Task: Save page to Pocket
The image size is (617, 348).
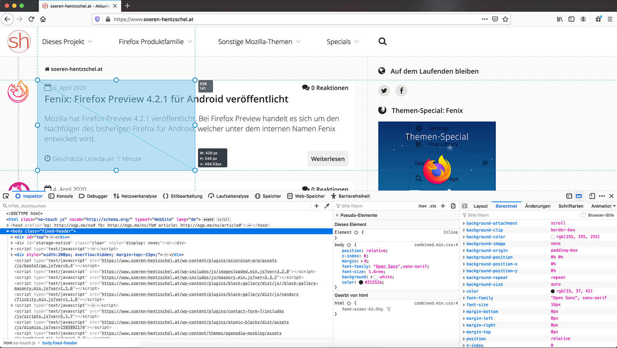Action: (495, 19)
